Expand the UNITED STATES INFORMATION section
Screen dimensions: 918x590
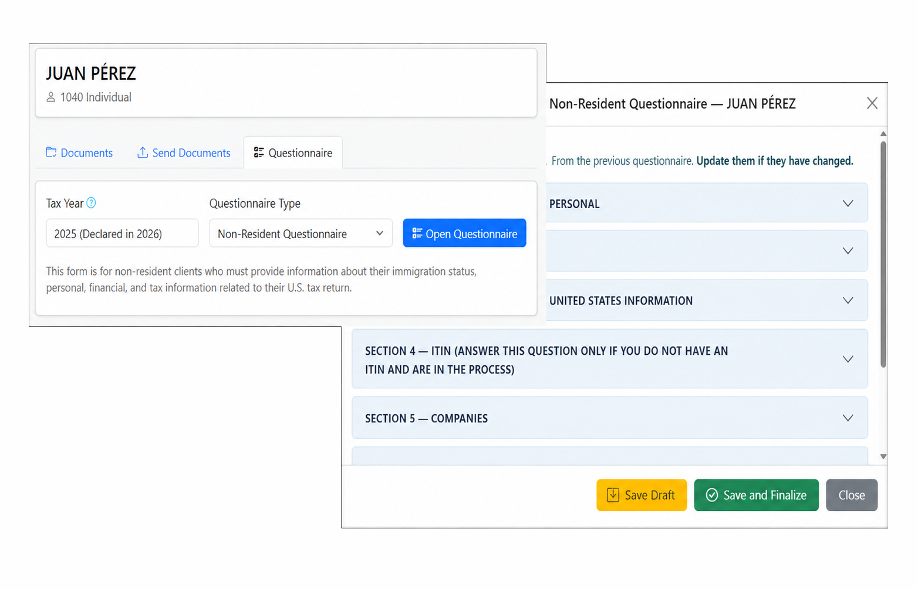707,300
